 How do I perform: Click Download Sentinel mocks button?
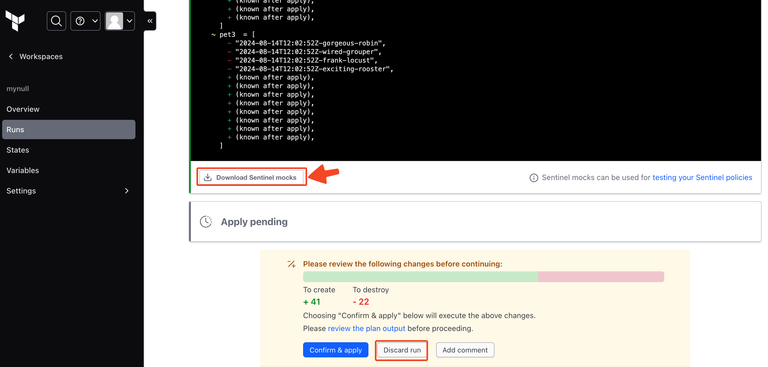(x=251, y=177)
